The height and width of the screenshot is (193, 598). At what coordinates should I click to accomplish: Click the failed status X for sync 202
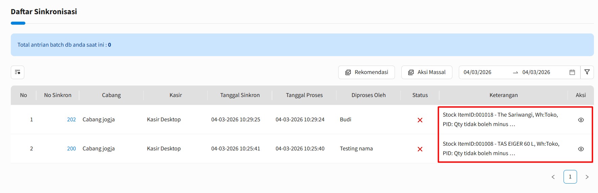[x=420, y=120]
